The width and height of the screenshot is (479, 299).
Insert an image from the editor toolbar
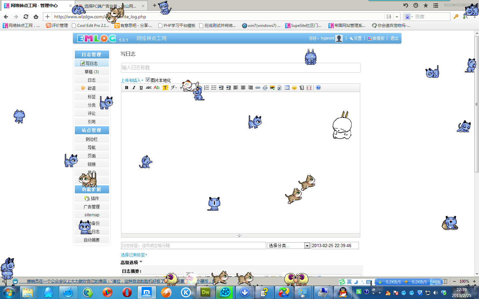tap(272, 88)
